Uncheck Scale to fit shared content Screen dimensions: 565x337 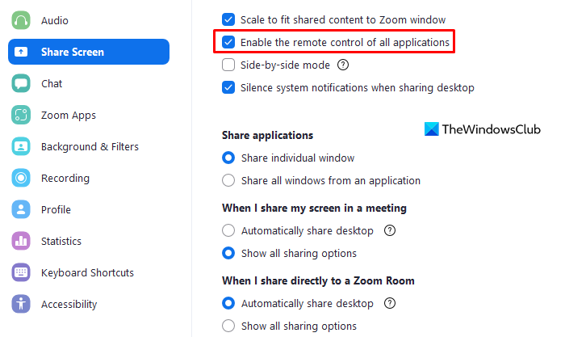pos(229,19)
